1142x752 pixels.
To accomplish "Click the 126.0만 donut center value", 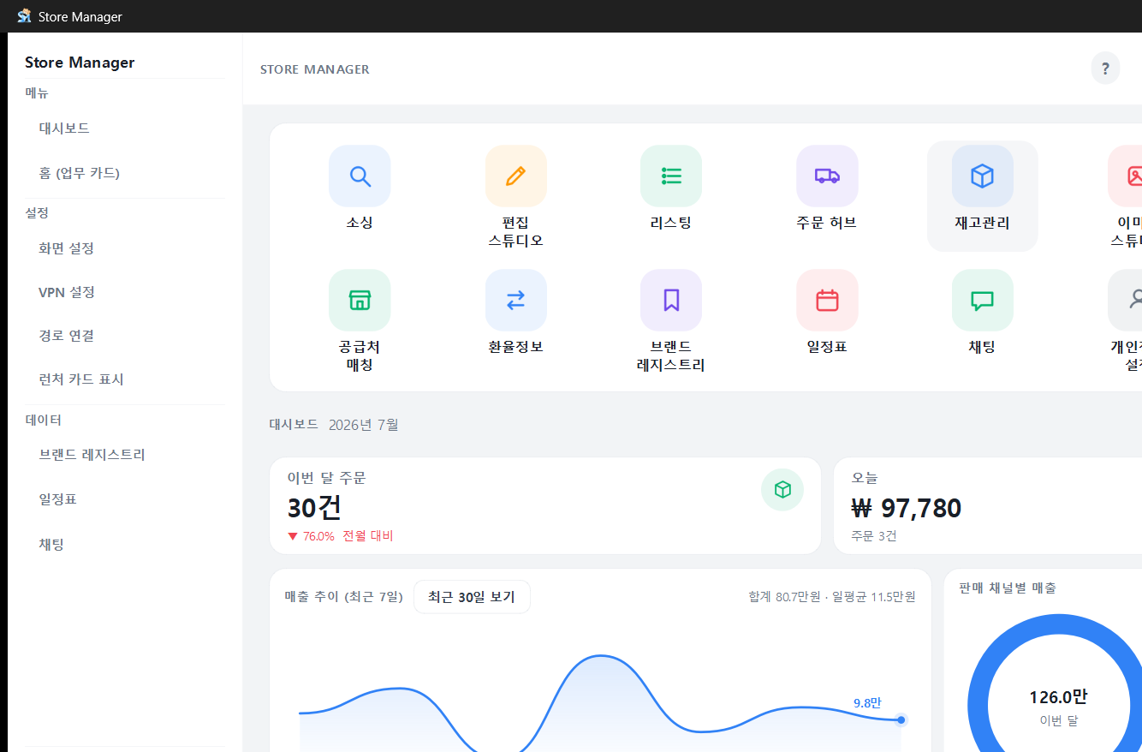I will pyautogui.click(x=1058, y=697).
